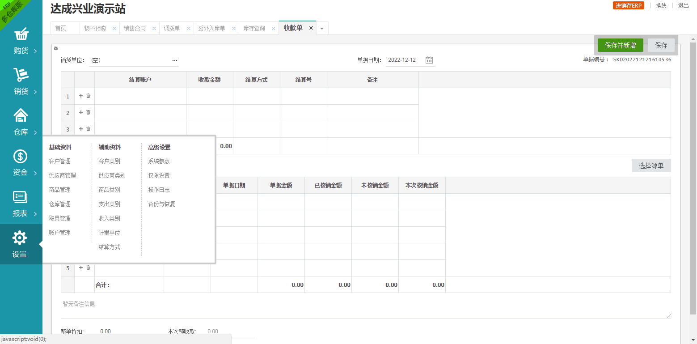Close the 收款单 tab
Viewport: 697px width, 344px height.
[x=311, y=28]
